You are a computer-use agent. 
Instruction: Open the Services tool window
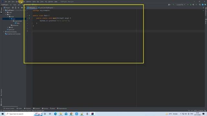[x=45, y=109]
